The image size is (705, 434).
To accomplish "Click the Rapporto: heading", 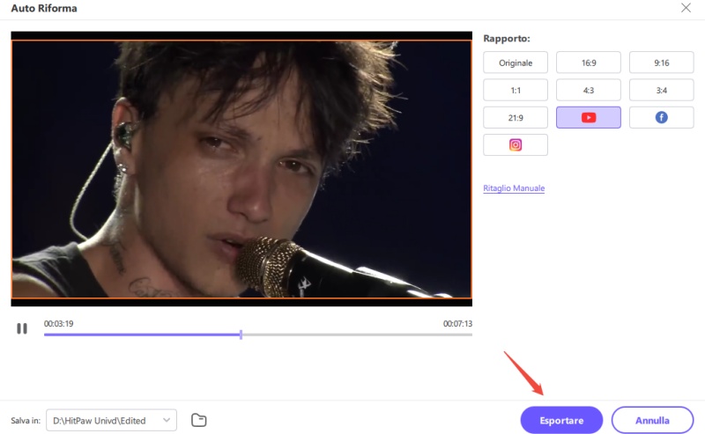I will click(x=506, y=39).
